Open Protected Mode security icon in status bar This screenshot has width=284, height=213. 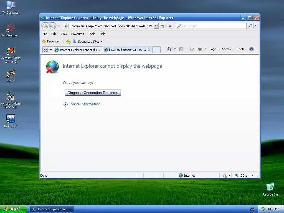pos(225,176)
